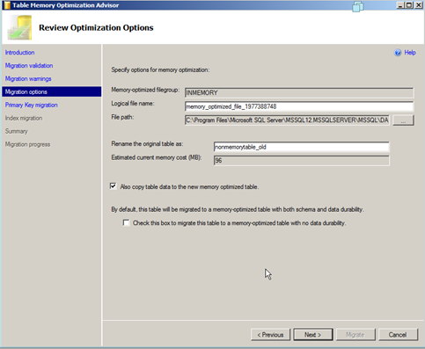Click the File path text field
This screenshot has height=349, width=425.
pyautogui.click(x=287, y=120)
